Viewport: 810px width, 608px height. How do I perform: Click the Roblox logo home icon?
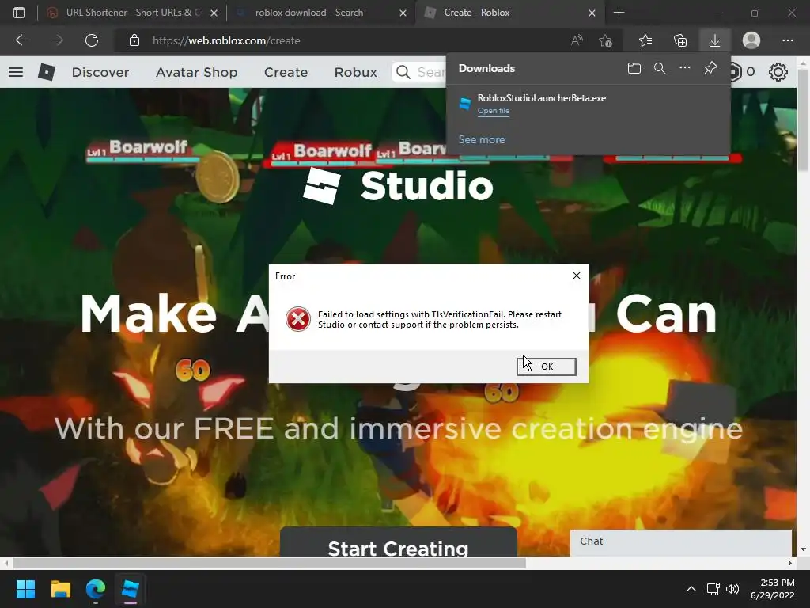click(47, 72)
